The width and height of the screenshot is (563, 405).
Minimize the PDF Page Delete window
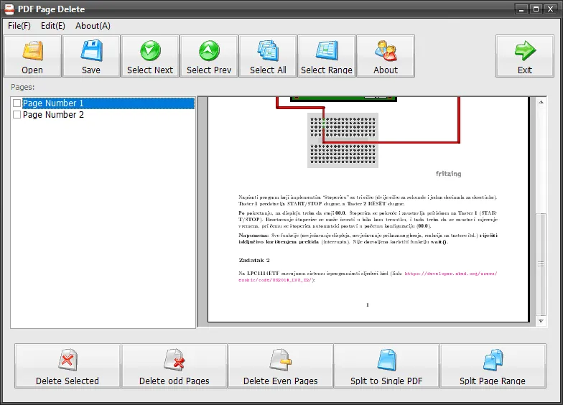[521, 9]
